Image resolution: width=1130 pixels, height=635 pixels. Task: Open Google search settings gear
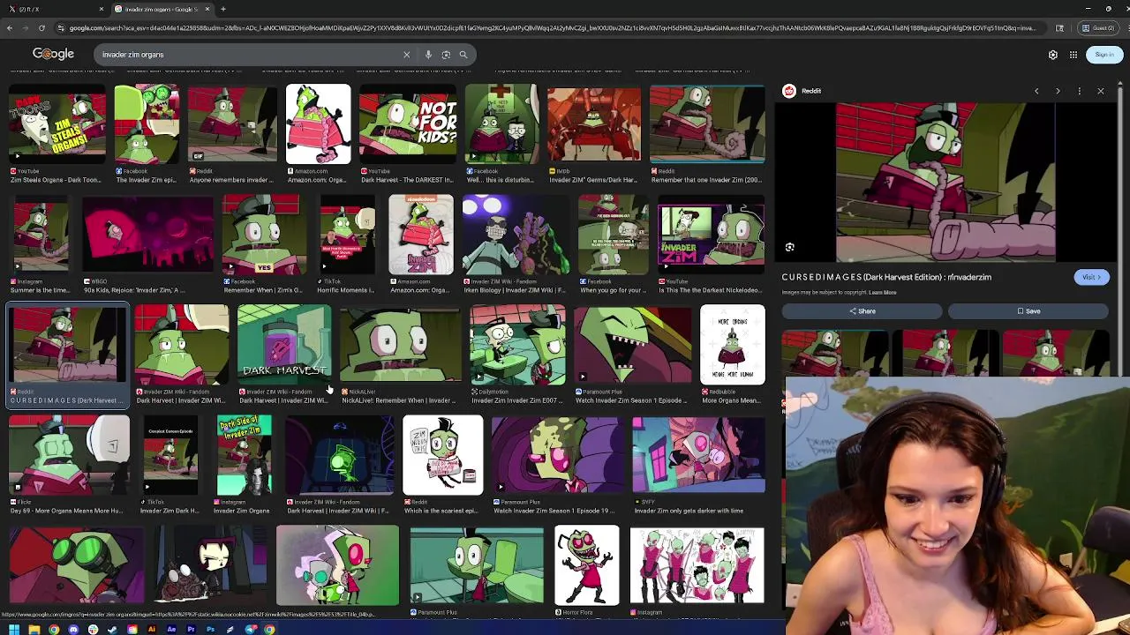point(1052,55)
